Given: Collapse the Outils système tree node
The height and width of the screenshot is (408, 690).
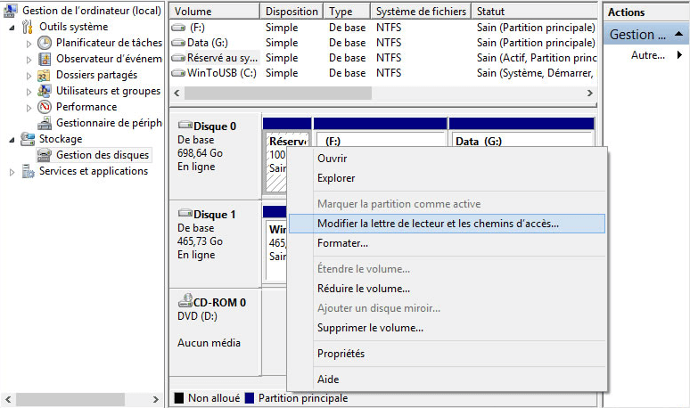Looking at the screenshot, I should (x=12, y=28).
